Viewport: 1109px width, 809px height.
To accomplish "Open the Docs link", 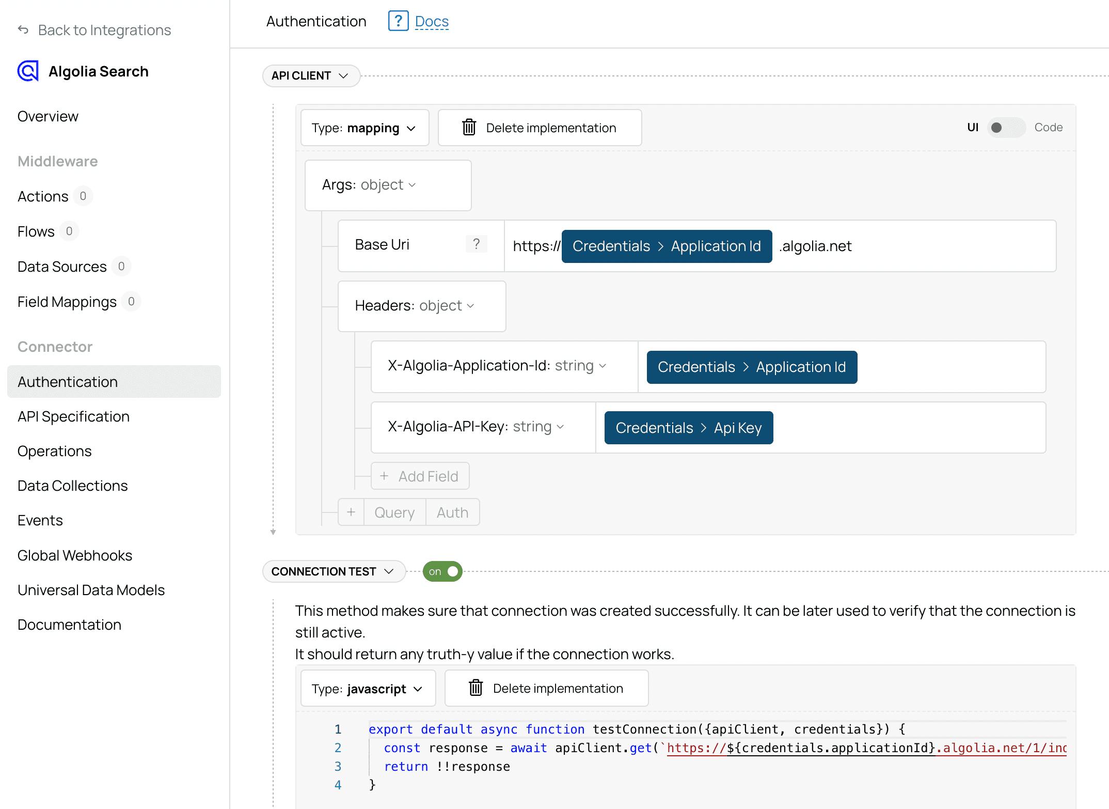I will pos(432,22).
